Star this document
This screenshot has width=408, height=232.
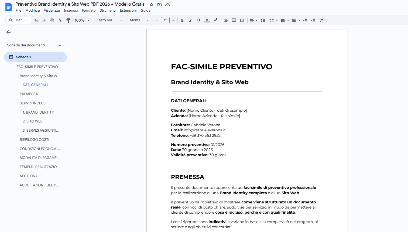[152, 5]
